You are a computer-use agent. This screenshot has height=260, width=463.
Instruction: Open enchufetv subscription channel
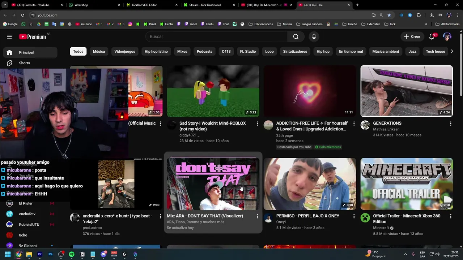pyautogui.click(x=30, y=214)
